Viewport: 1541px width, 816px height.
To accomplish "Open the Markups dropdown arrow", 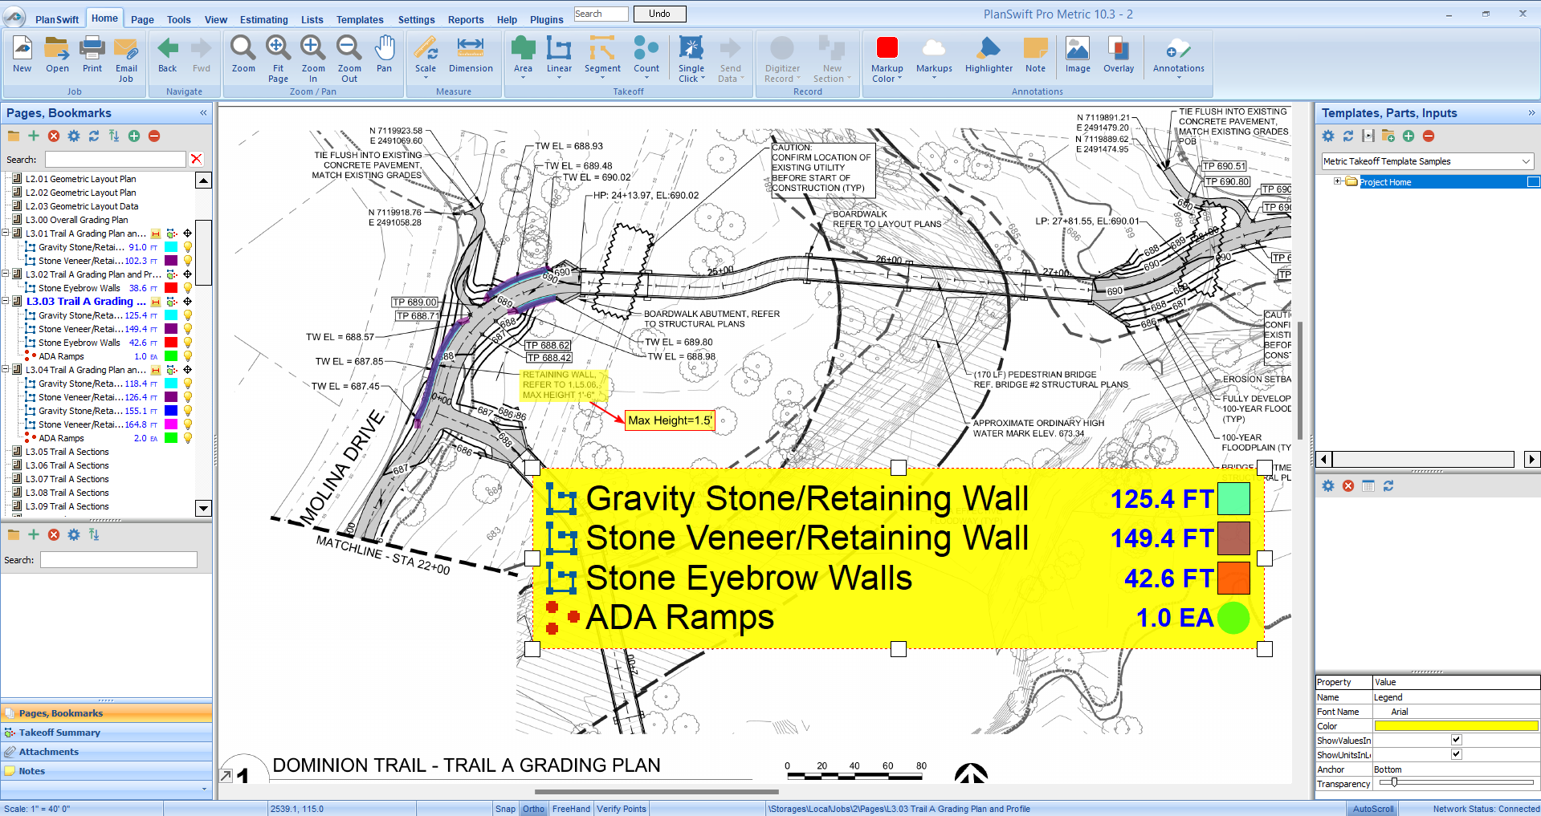I will tap(934, 79).
